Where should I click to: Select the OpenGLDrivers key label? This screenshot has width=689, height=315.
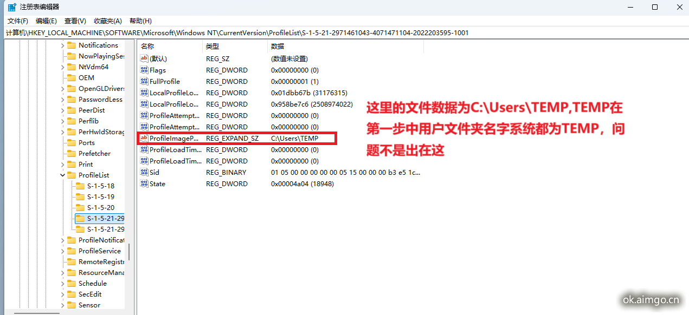[x=101, y=89]
